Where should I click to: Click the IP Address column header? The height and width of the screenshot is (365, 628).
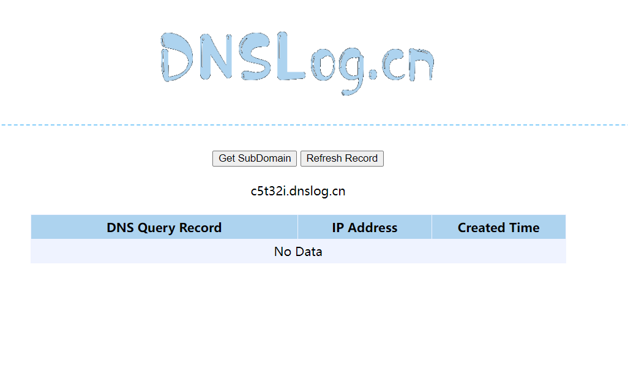[x=364, y=227]
